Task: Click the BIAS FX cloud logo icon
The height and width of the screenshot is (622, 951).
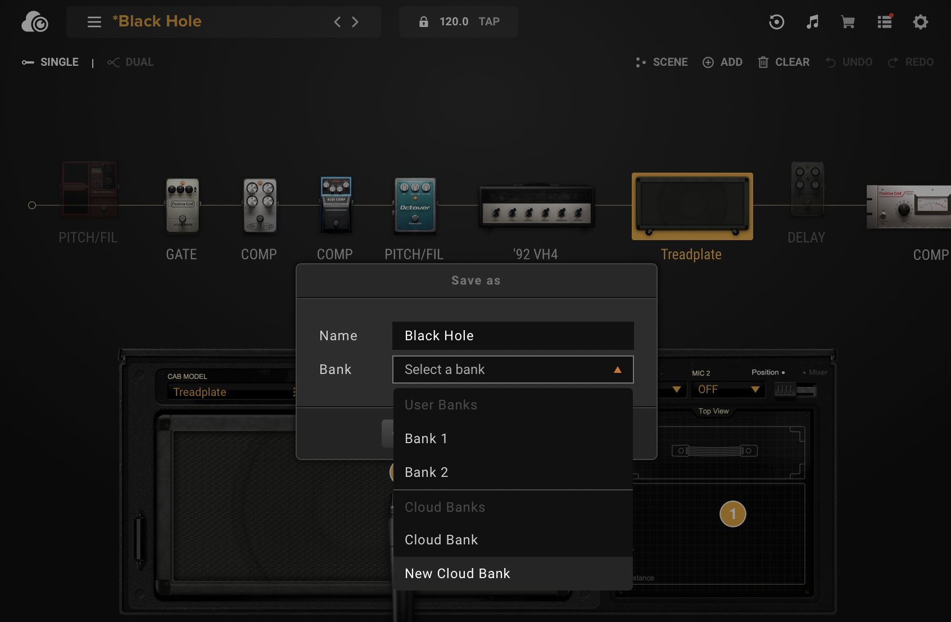Action: (35, 22)
